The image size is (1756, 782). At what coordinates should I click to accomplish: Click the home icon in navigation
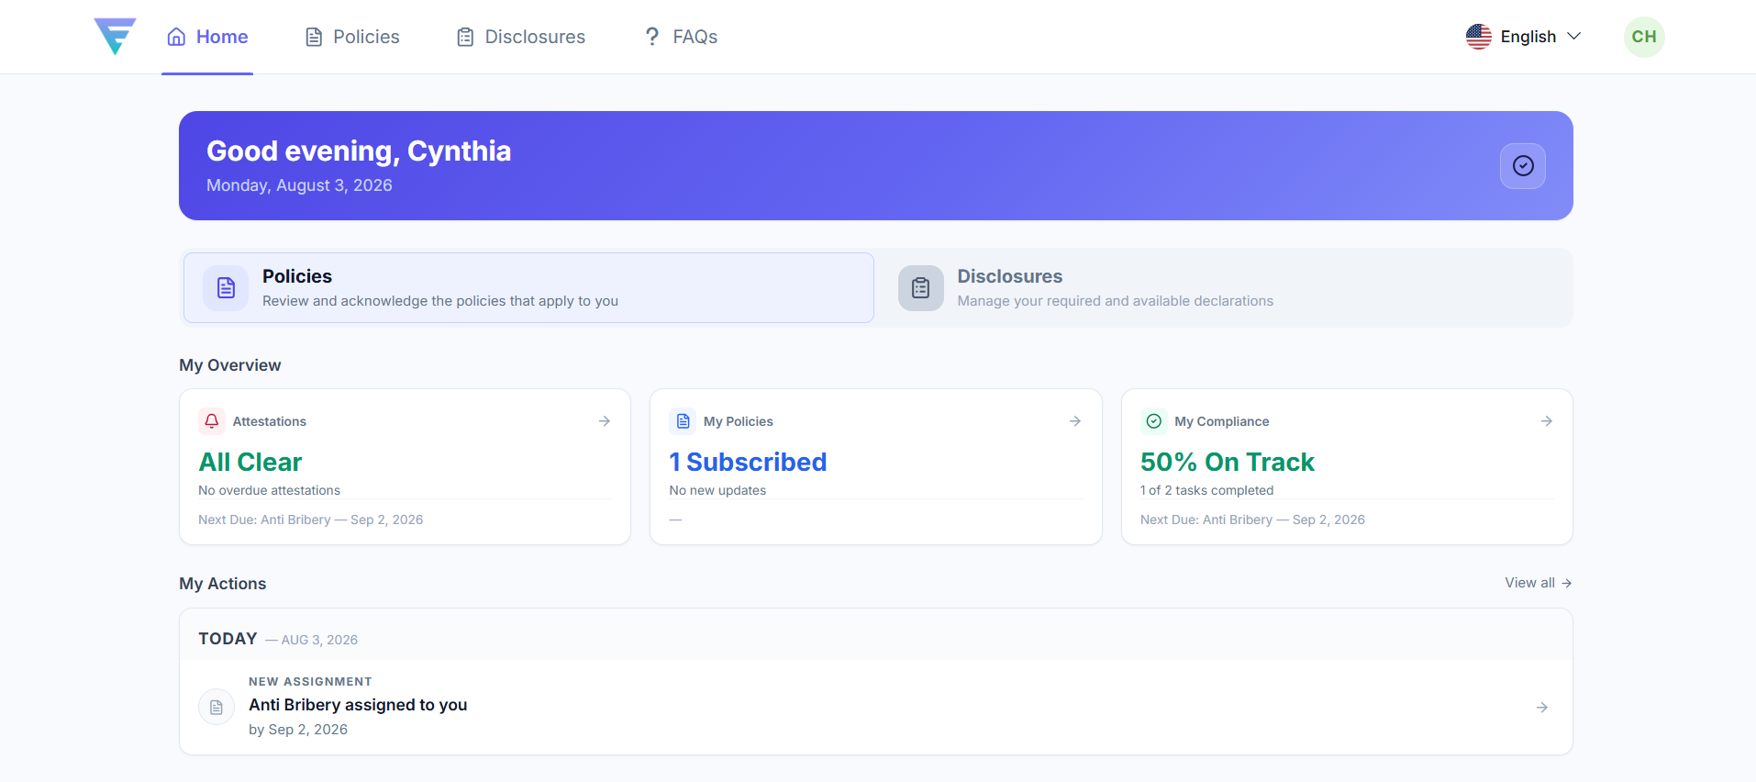coord(176,37)
